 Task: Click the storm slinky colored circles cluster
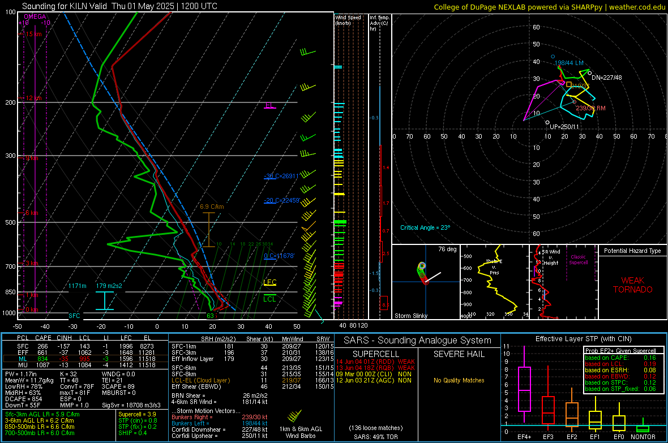422,273
